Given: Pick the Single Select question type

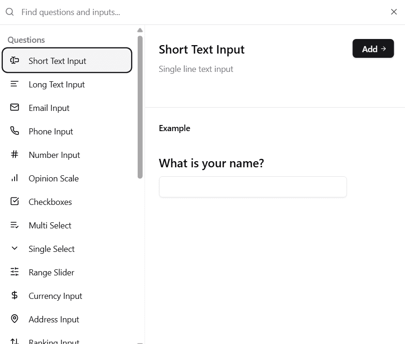Looking at the screenshot, I should tap(52, 248).
